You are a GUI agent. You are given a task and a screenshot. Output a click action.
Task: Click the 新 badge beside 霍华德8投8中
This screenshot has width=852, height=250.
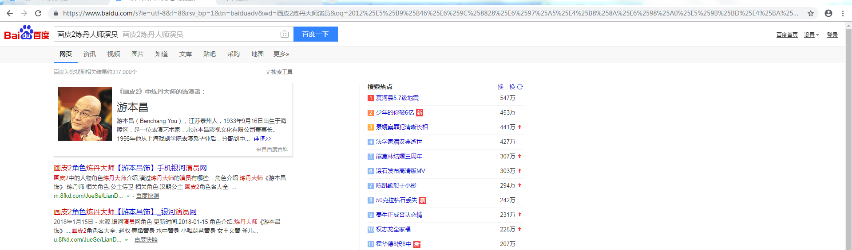[417, 244]
